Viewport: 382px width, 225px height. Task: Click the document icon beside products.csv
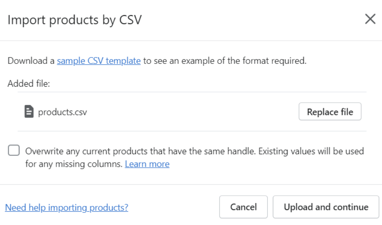[x=29, y=111]
